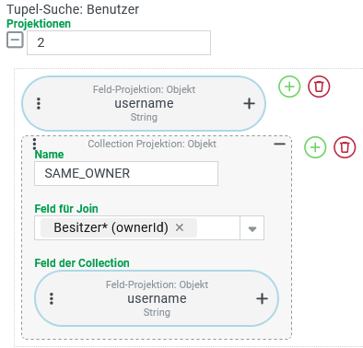This screenshot has height=348, width=363.
Task: Expand top username field projection with plus
Action: click(x=249, y=104)
